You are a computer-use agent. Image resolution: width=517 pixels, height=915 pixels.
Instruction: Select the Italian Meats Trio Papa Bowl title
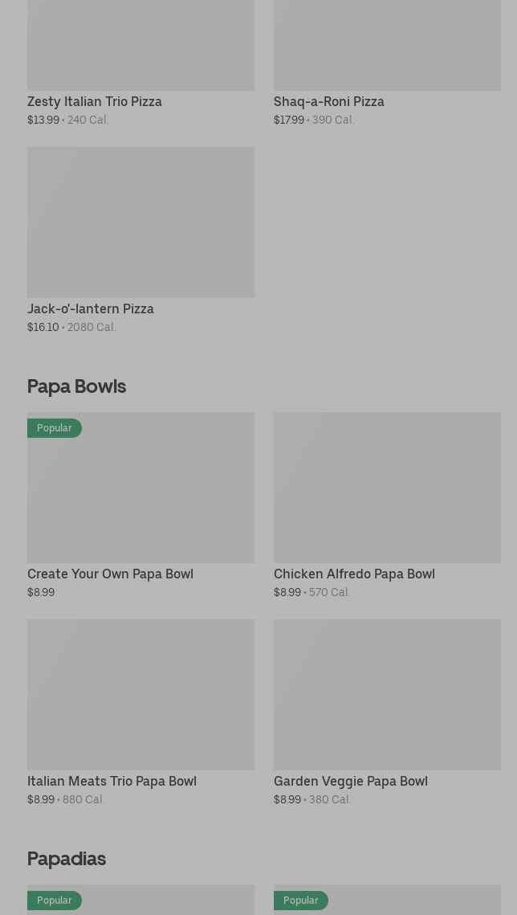pyautogui.click(x=112, y=781)
